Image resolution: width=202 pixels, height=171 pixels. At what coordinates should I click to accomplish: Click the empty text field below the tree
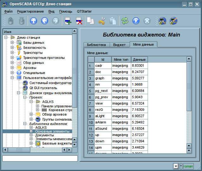(x=40, y=158)
